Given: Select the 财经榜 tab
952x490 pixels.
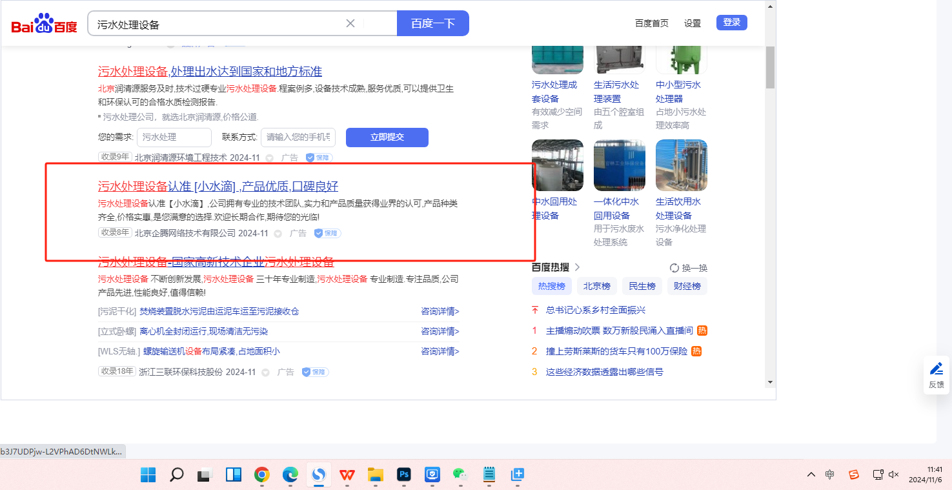Looking at the screenshot, I should (x=687, y=286).
